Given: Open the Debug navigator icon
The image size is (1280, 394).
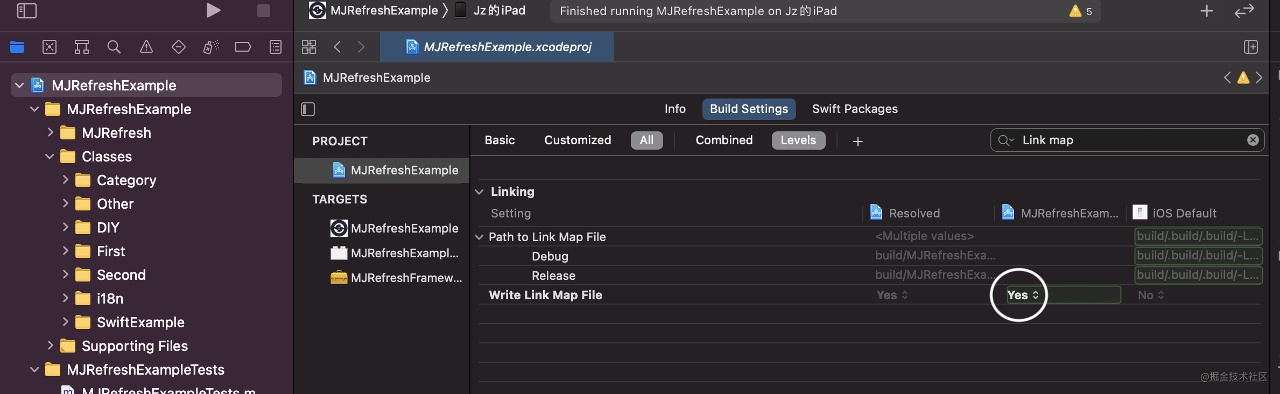Looking at the screenshot, I should coord(211,47).
